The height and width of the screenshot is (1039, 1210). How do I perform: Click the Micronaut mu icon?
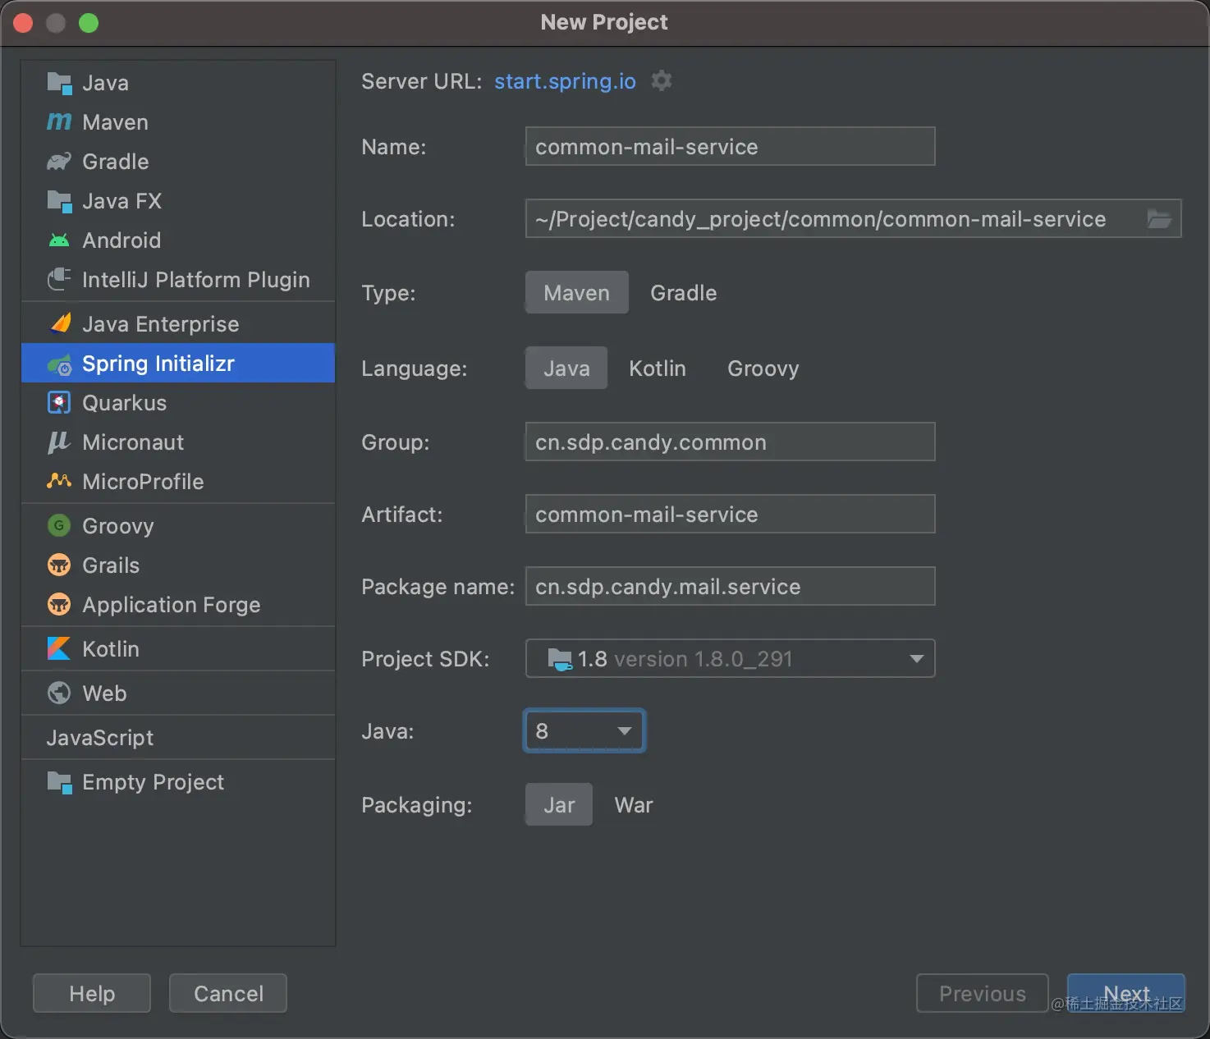(x=59, y=442)
